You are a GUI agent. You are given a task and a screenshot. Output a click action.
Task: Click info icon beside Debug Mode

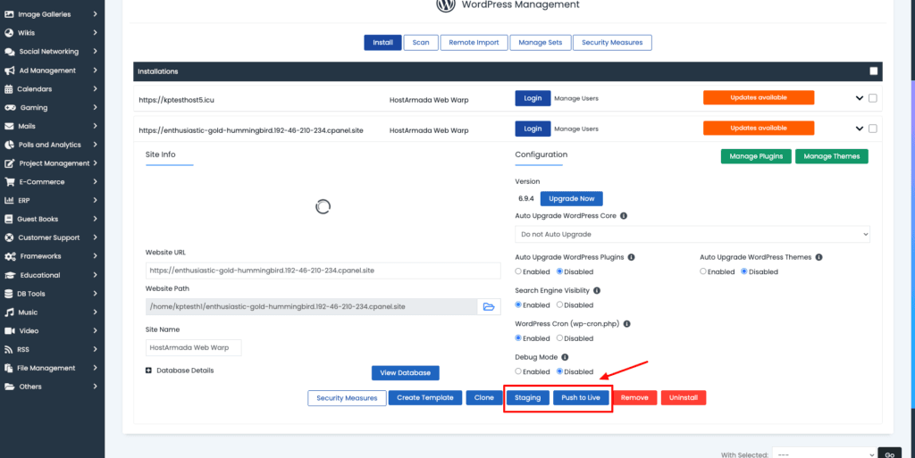tap(565, 357)
